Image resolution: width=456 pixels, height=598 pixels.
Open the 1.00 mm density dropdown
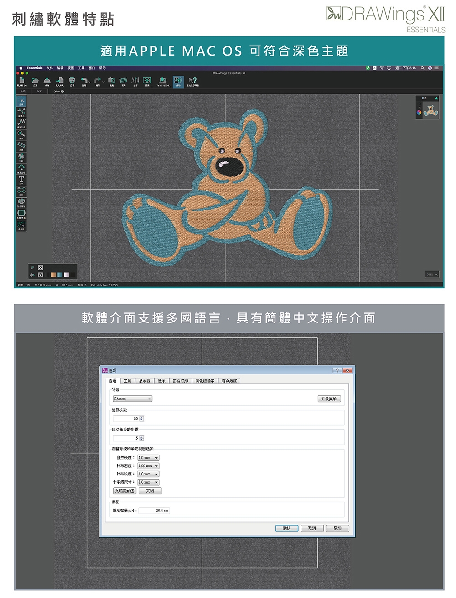[x=149, y=466]
